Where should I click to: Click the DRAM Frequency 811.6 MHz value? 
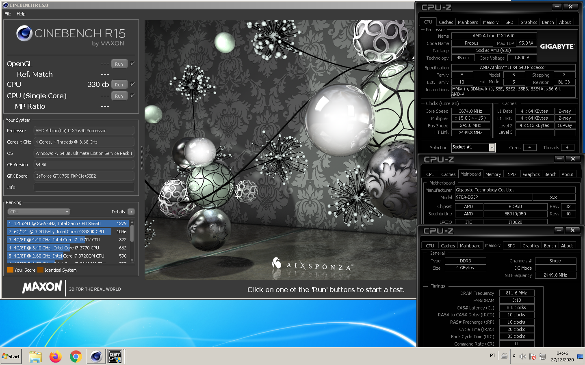[x=516, y=293]
